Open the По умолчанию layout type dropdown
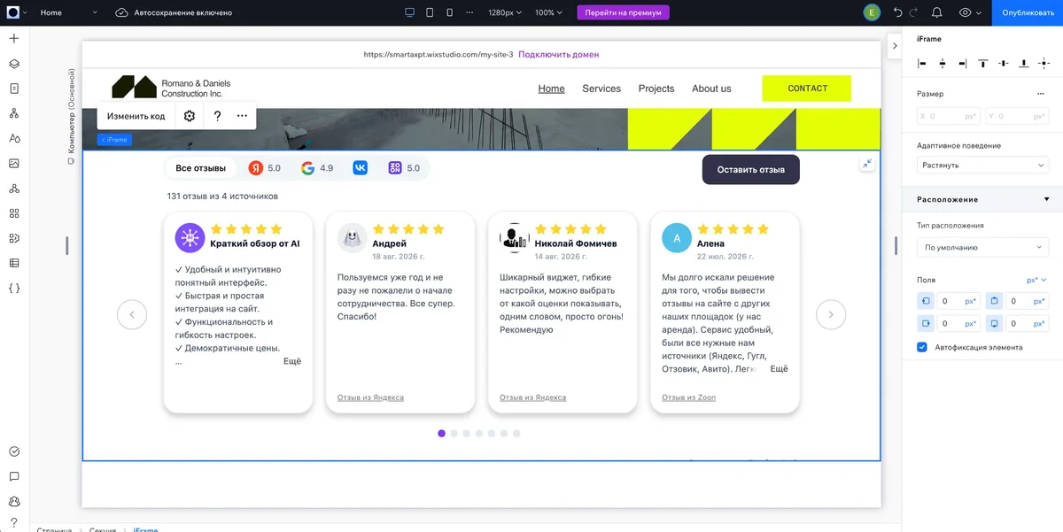 tap(983, 248)
